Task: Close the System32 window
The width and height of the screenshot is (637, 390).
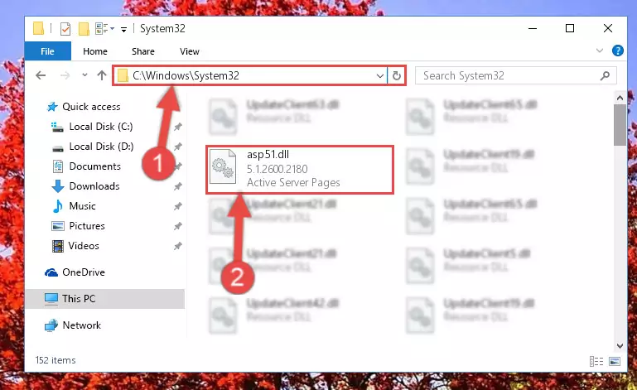Action: pos(608,28)
